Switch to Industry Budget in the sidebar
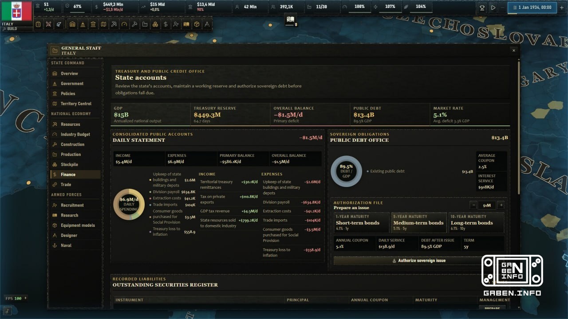Viewport: 568px width, 319px height. pyautogui.click(x=75, y=134)
